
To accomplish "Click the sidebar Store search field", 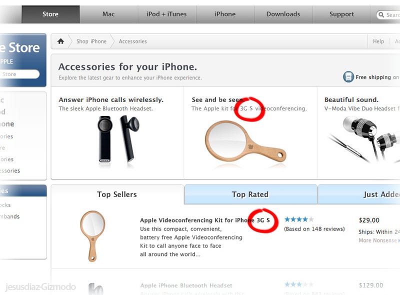I will (x=19, y=74).
